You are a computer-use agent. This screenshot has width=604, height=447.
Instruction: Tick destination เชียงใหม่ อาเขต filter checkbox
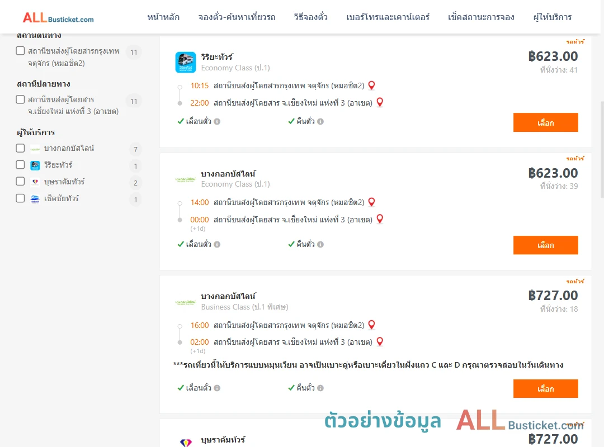[21, 99]
